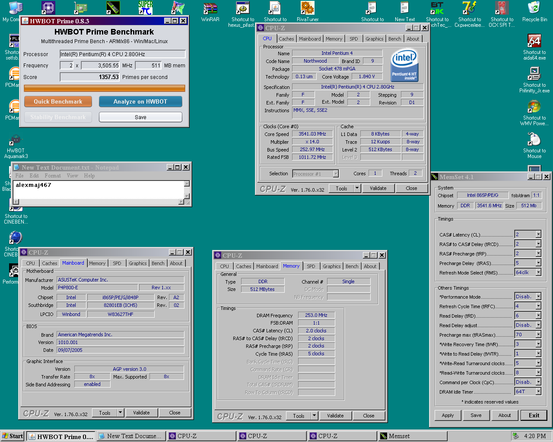This screenshot has width=553, height=442.
Task: Click Apply in MemSet
Action: [x=448, y=415]
